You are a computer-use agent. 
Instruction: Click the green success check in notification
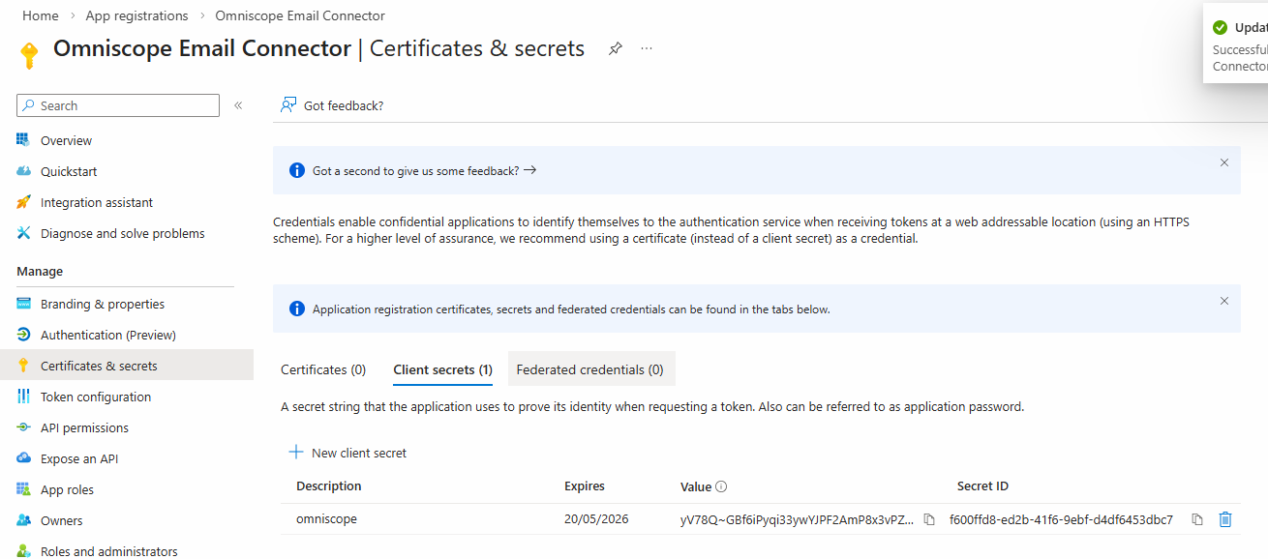tap(1220, 27)
